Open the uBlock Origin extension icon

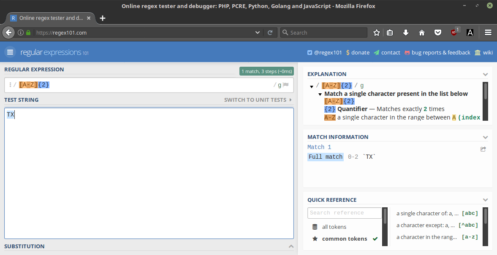click(454, 32)
